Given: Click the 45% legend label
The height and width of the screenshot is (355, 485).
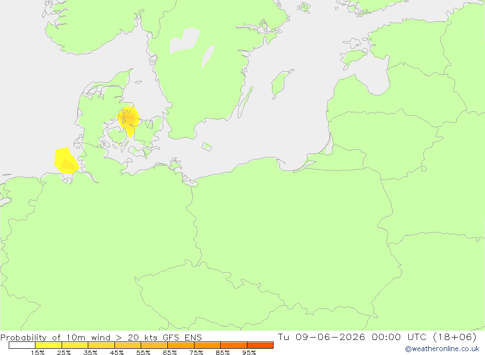Looking at the screenshot, I should point(116,353).
